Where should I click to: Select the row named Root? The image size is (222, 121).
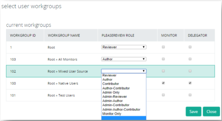[51, 47]
